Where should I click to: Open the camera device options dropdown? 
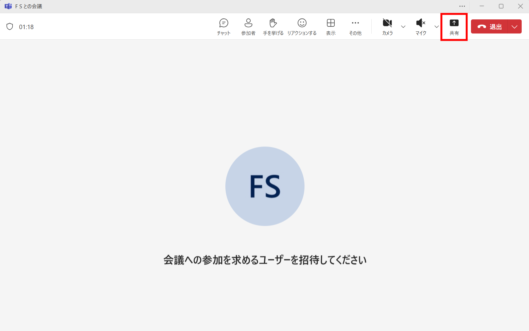[404, 27]
